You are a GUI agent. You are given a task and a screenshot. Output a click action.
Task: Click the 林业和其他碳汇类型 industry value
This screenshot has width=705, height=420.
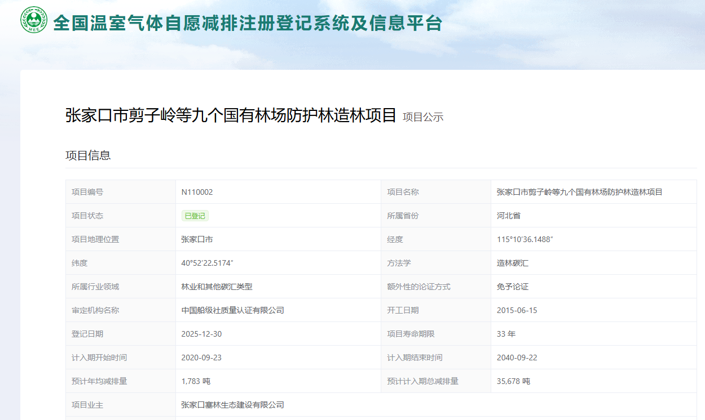coord(217,287)
